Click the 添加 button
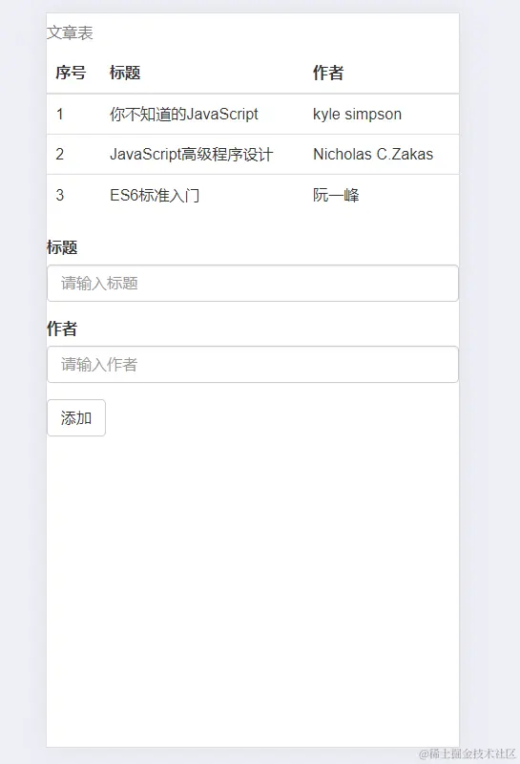The image size is (520, 764). click(x=76, y=417)
